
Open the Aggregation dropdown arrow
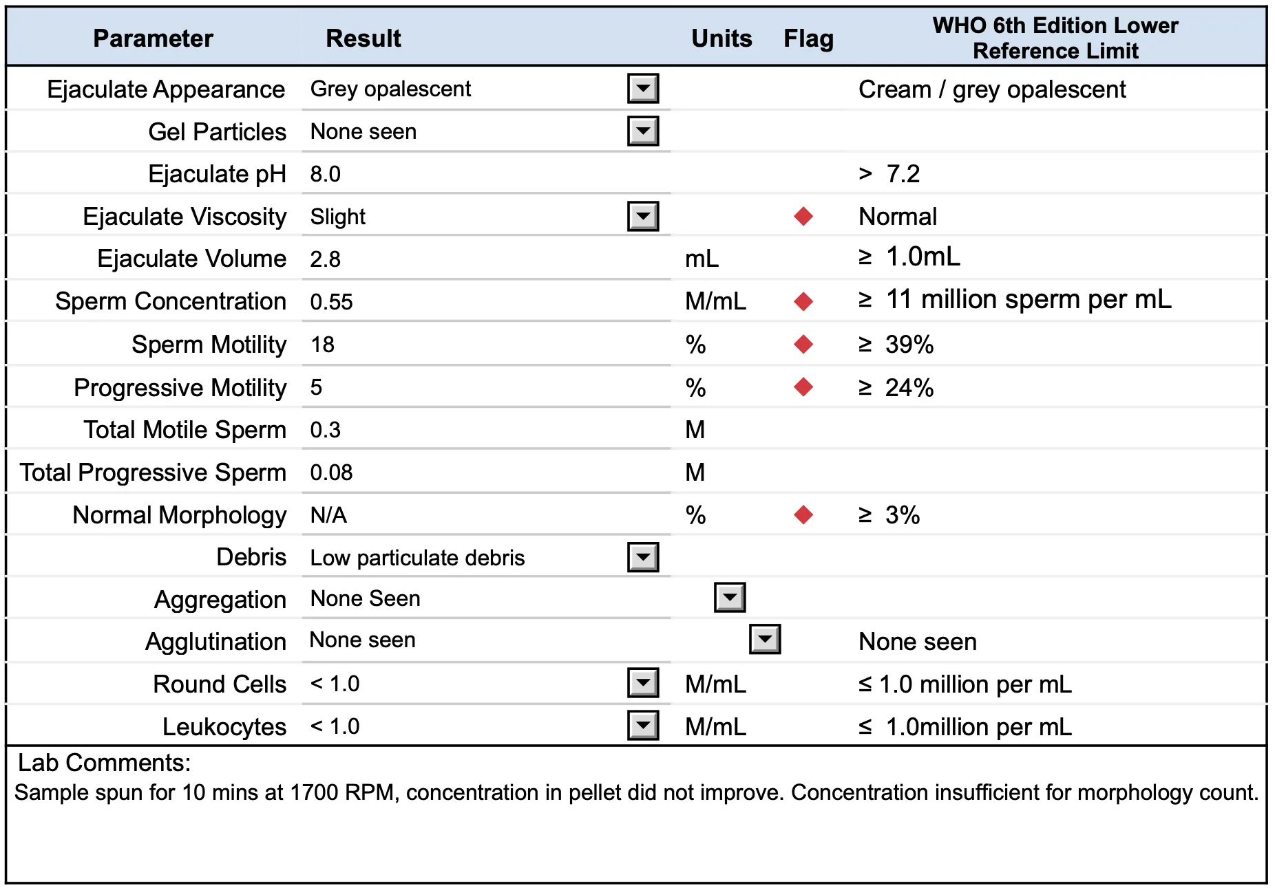click(x=730, y=598)
